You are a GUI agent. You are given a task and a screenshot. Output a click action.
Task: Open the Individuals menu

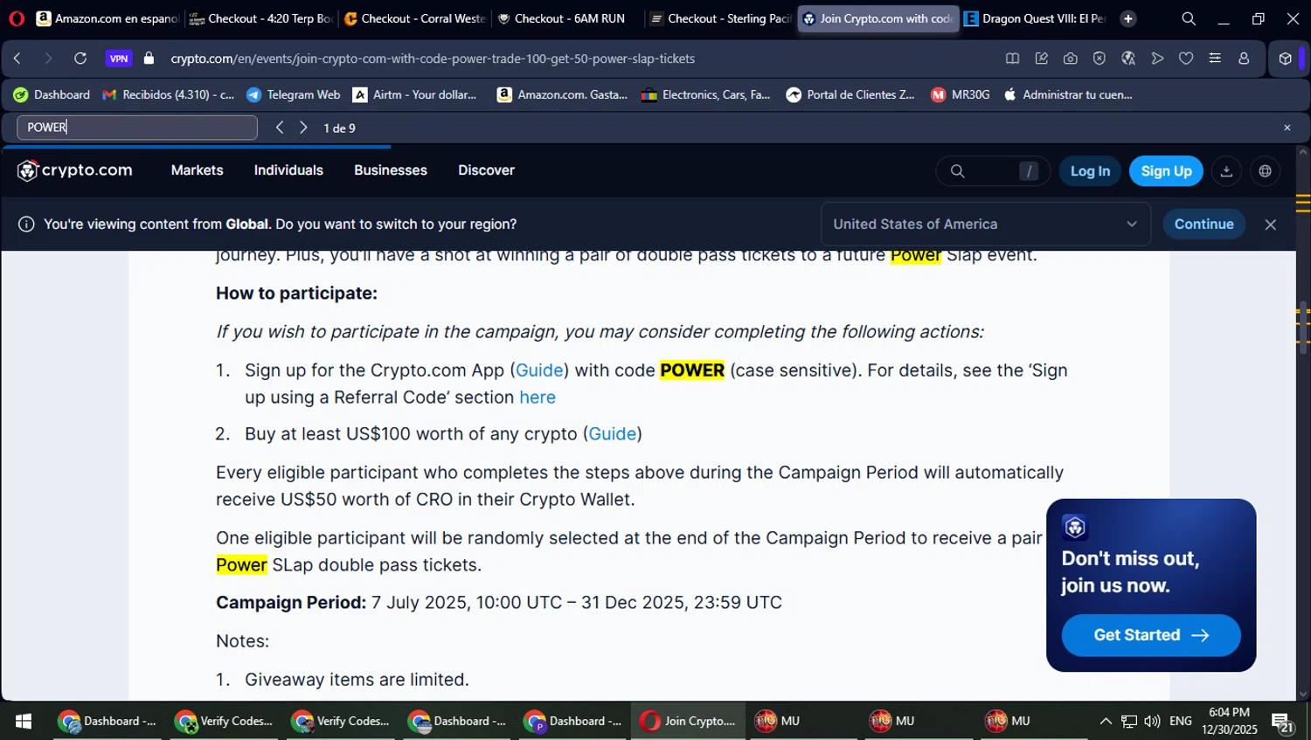(x=288, y=170)
